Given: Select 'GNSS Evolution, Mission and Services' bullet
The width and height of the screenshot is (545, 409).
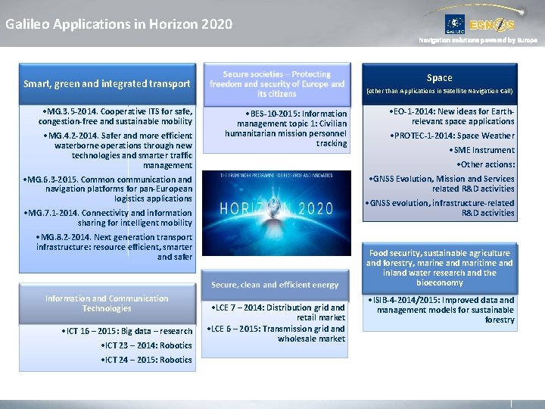Looking at the screenshot, I should 442,183.
